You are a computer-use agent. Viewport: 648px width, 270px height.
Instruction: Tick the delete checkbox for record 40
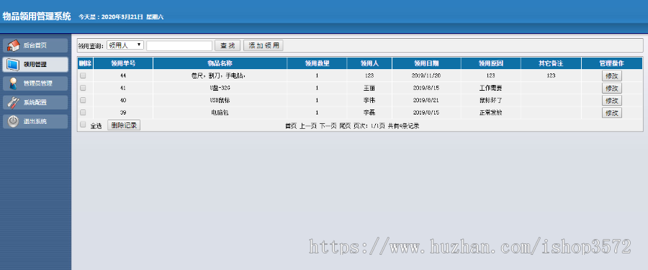coord(83,100)
